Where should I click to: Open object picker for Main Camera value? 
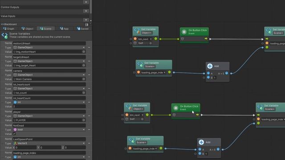click(x=84, y=79)
